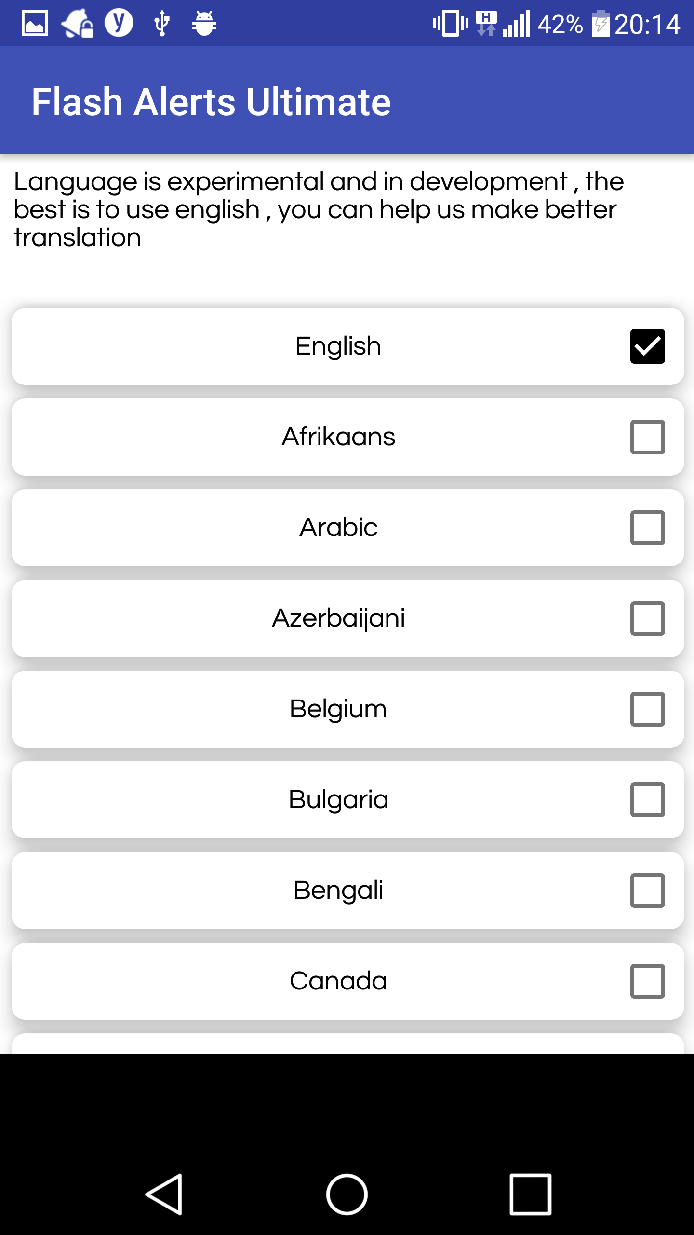
Task: Tap the battery icon in status bar
Action: (601, 23)
